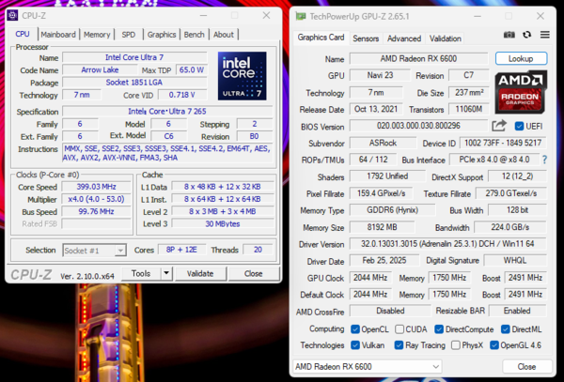This screenshot has width=564, height=382.
Task: Toggle the UEFI checkbox
Action: point(519,126)
